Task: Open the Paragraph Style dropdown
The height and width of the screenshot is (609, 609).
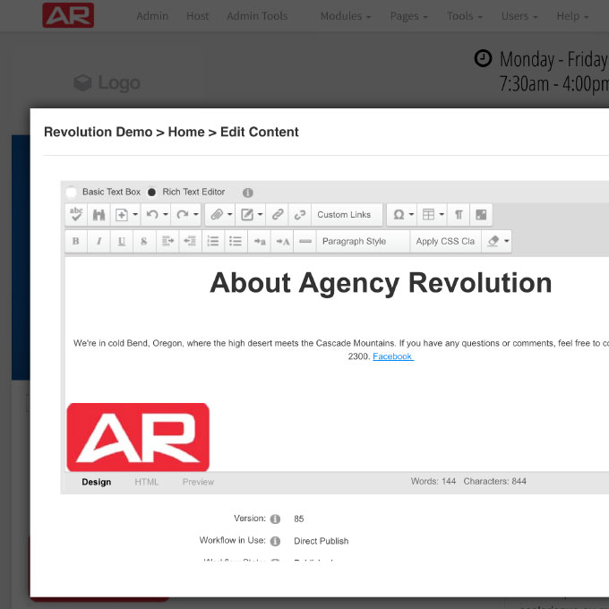Action: tap(363, 241)
